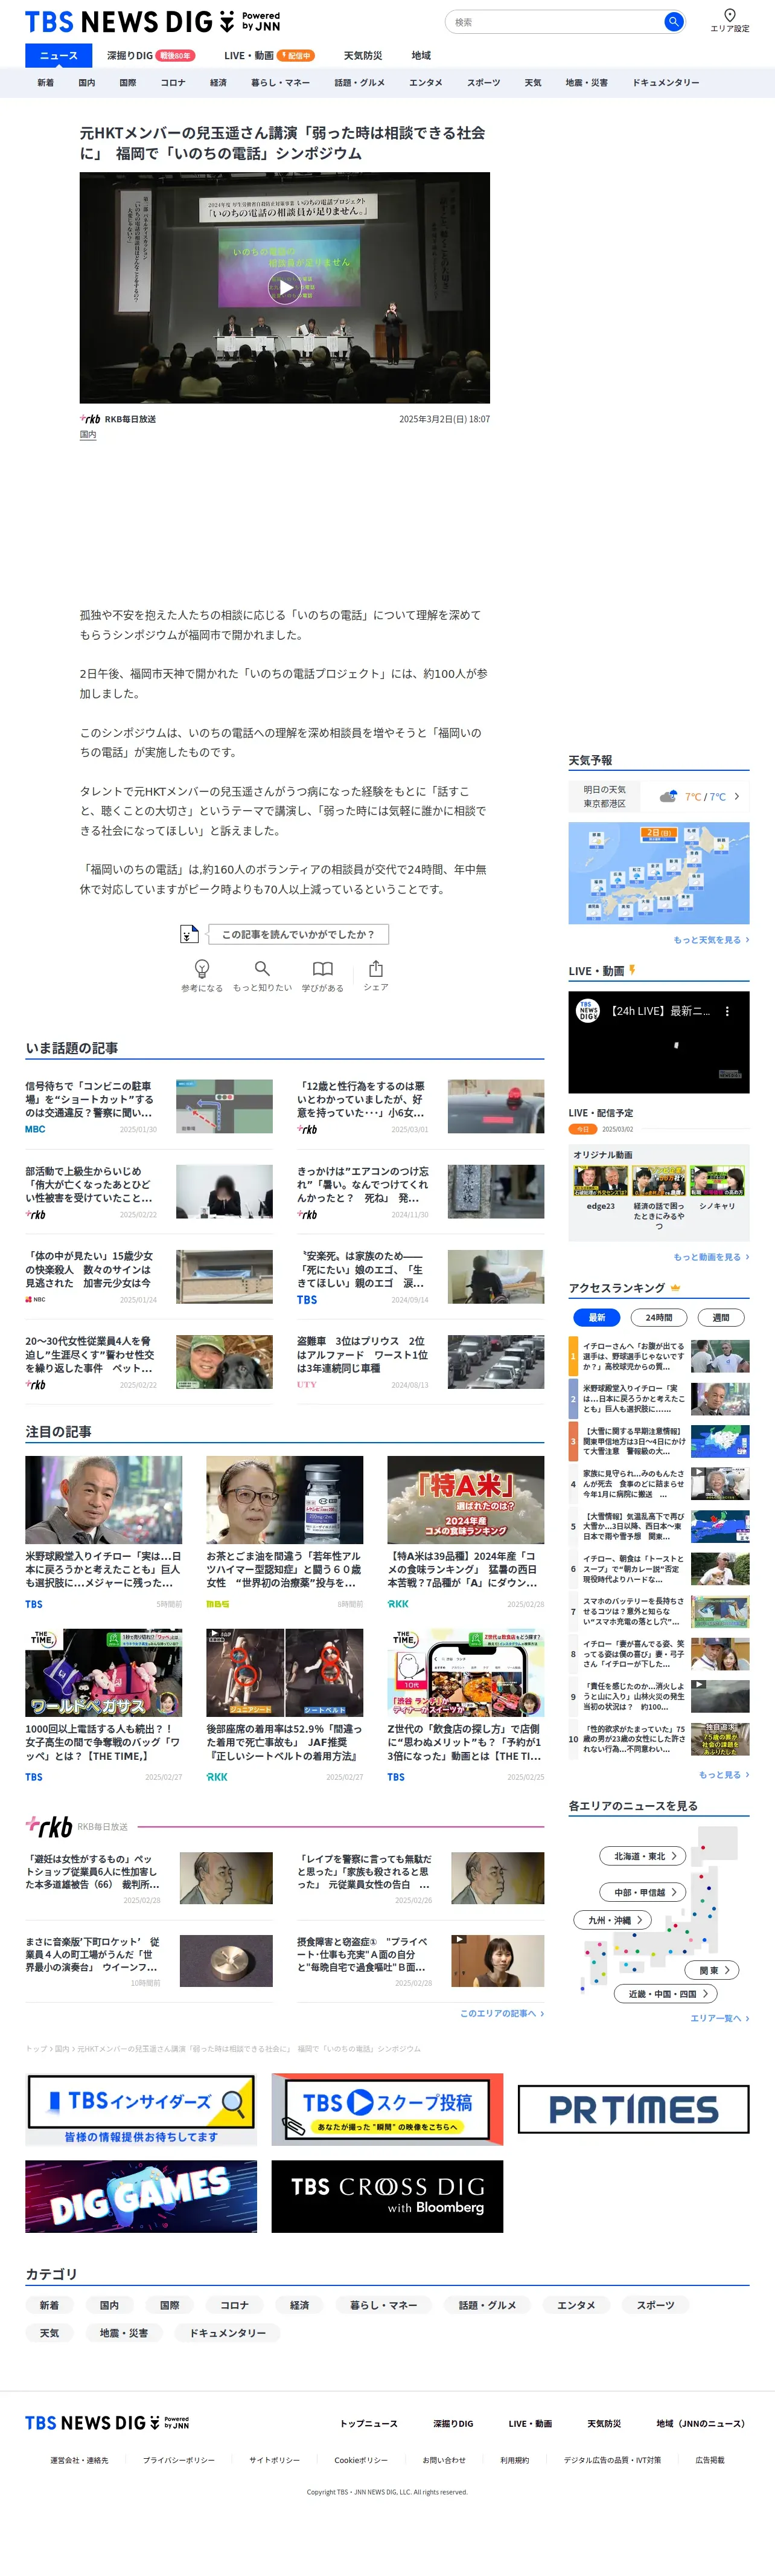This screenshot has height=2576, width=775.
Task: Open the LIVE・動画 tab
Action: (x=269, y=56)
